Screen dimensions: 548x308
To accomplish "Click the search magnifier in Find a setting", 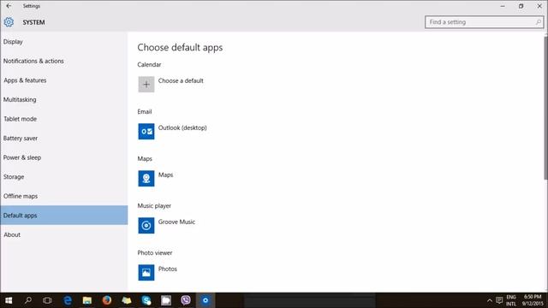I will click(x=539, y=22).
